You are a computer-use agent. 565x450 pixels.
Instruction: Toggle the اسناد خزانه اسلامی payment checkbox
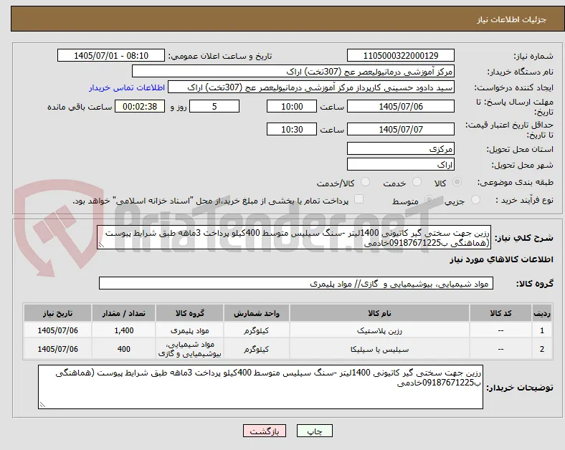pos(359,199)
